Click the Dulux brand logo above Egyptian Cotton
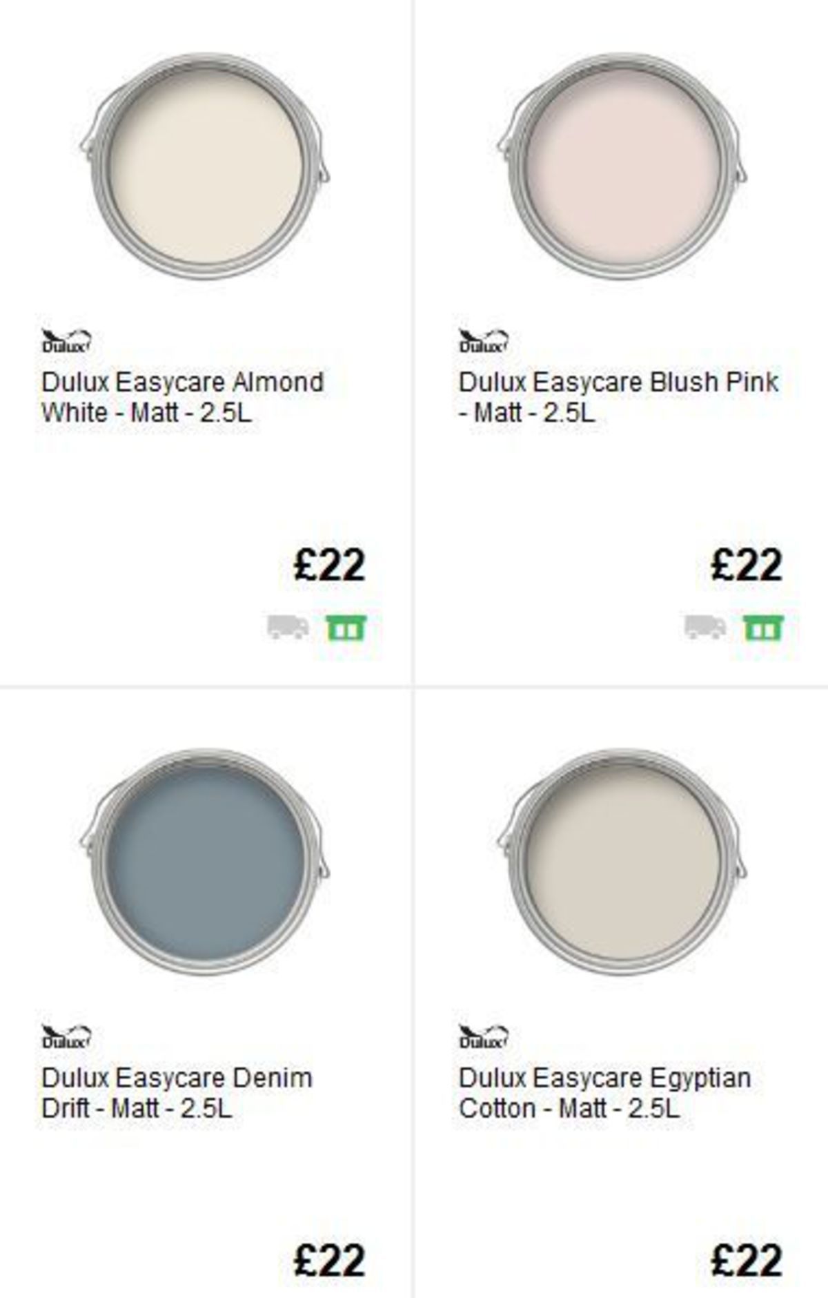Viewport: 828px width, 1298px height. tap(483, 1035)
